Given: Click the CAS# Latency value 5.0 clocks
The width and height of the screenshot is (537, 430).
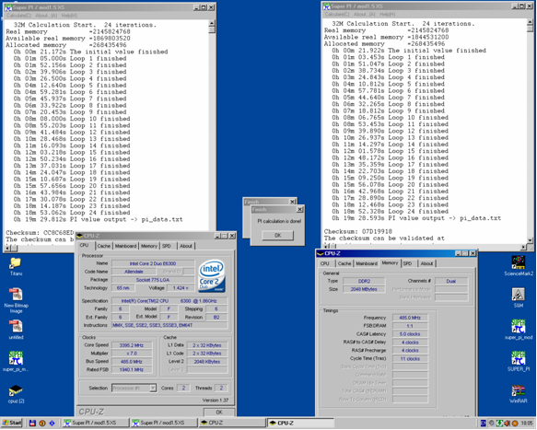Looking at the screenshot, I should point(410,334).
